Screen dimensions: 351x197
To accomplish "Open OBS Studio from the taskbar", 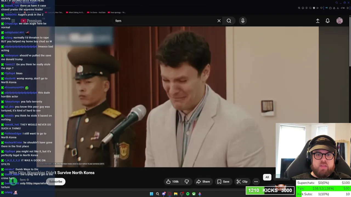I will pos(182,194).
